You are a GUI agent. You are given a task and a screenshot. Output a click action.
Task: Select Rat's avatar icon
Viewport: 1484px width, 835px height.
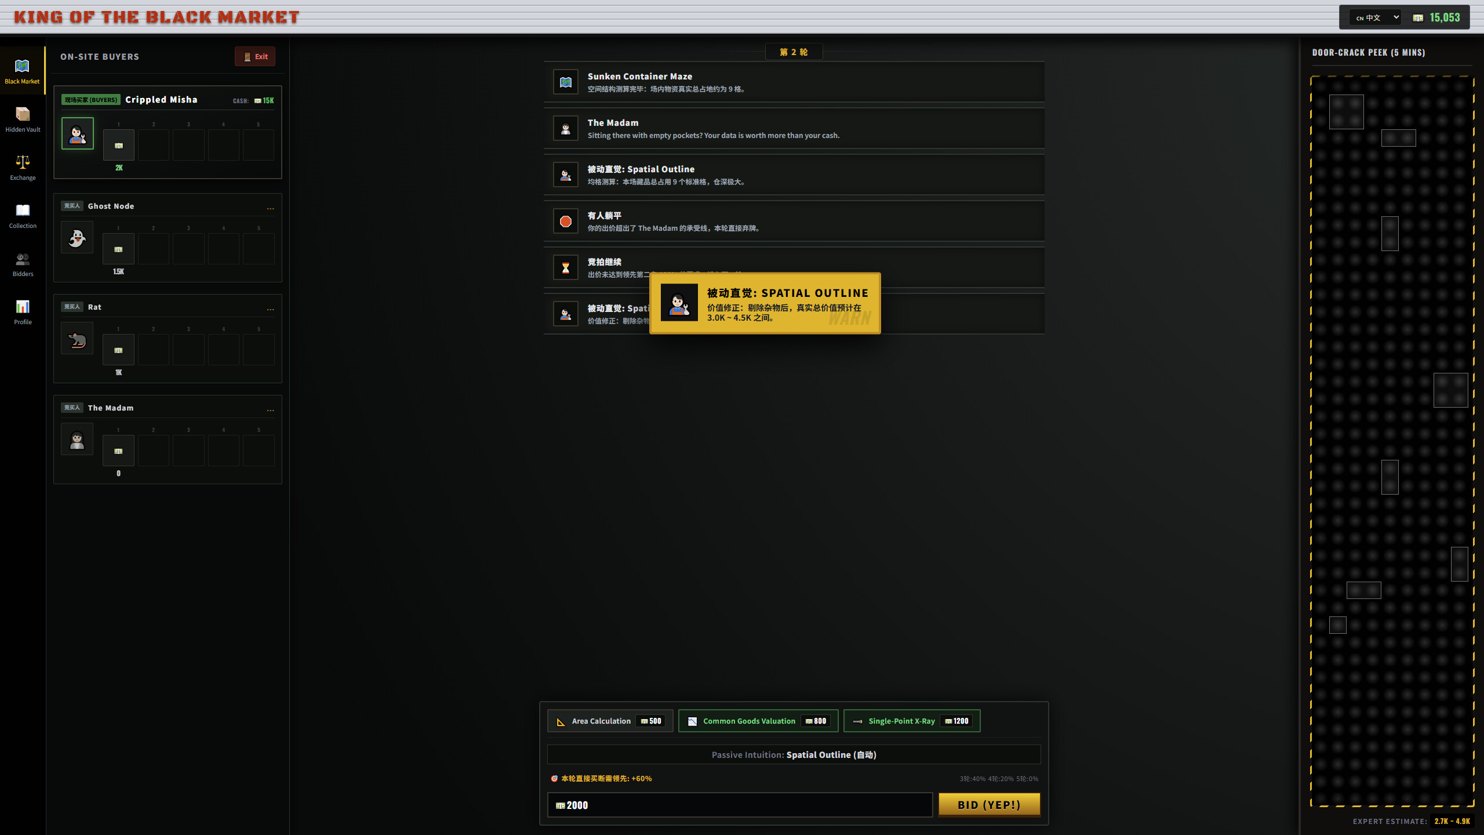tap(77, 339)
